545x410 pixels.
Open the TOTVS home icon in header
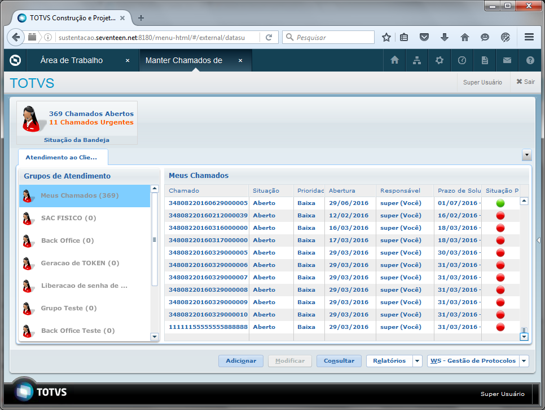point(394,60)
